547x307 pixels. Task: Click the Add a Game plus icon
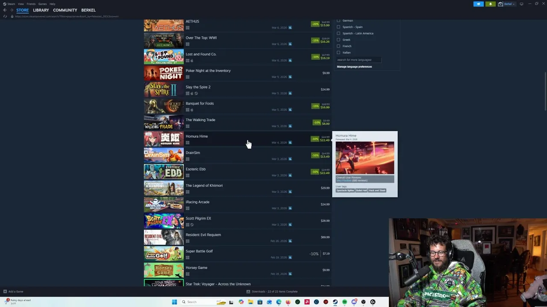point(5,292)
